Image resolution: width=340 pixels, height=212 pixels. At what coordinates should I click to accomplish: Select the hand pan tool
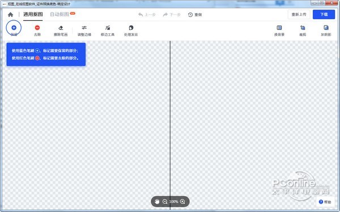pyautogui.click(x=157, y=201)
